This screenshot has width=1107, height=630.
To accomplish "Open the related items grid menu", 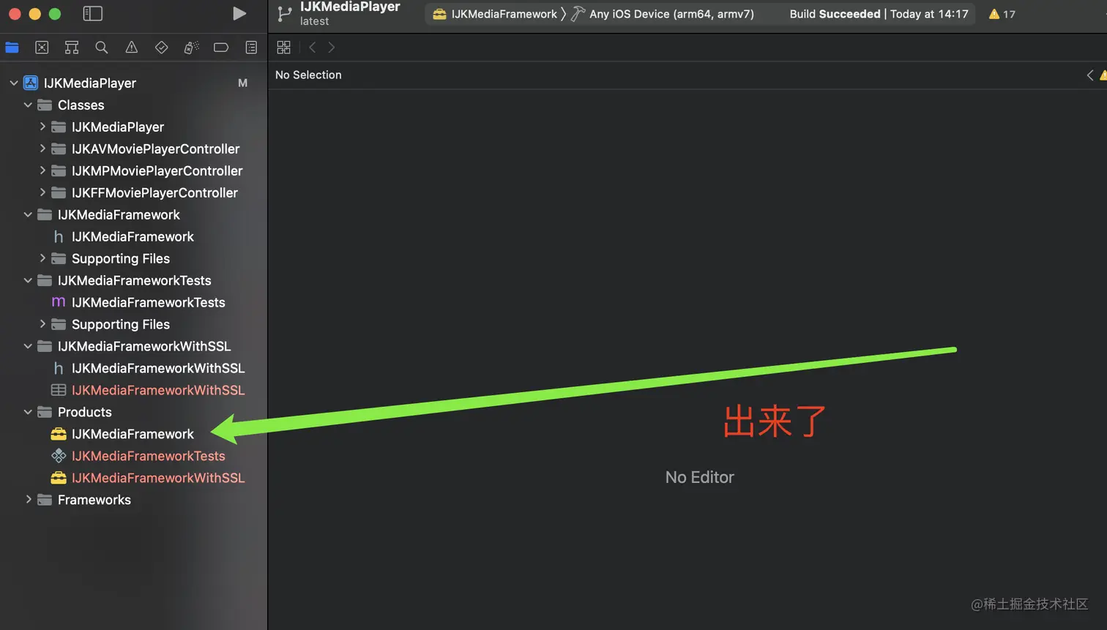I will (284, 48).
